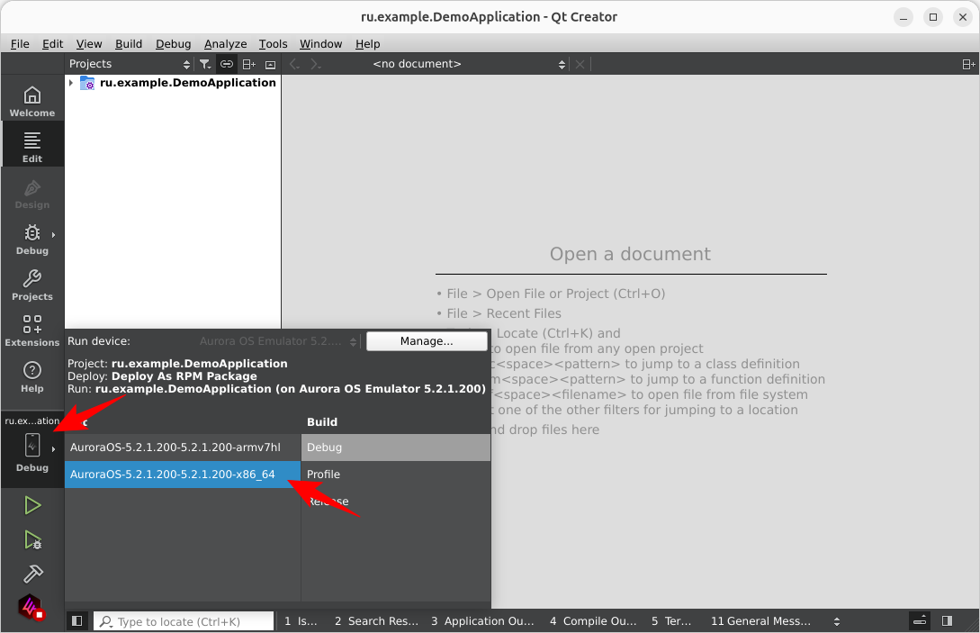Go to Projects mode

(x=31, y=285)
